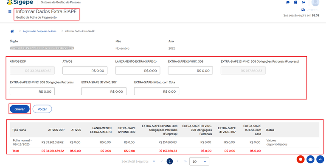Click Sistema de Gestão de Pessoas title

tap(61, 2)
